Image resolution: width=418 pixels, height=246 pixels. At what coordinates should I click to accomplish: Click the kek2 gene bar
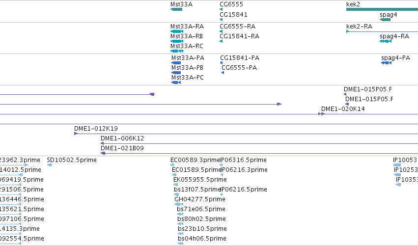[382, 9]
